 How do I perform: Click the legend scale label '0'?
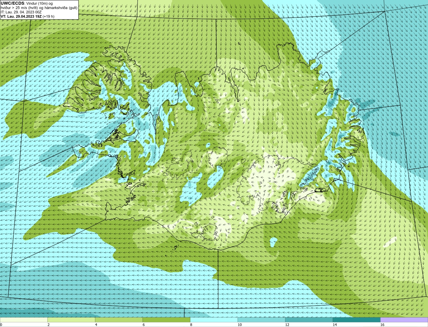tap(1, 325)
